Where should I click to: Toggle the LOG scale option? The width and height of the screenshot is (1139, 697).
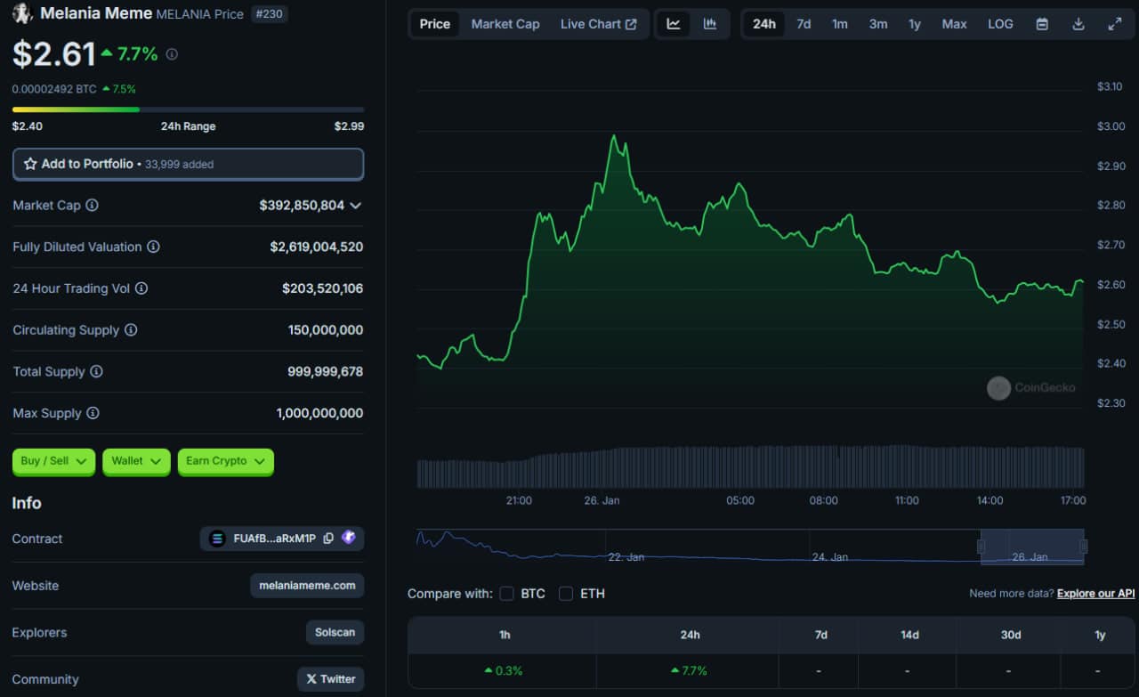click(x=1000, y=24)
